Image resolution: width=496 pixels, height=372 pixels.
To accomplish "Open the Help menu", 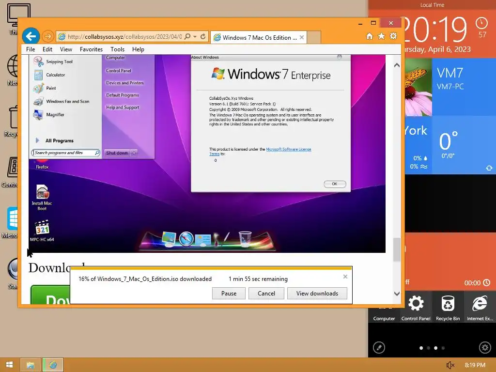I will point(138,49).
